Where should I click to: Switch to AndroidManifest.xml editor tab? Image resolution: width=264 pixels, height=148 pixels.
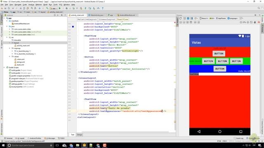(127, 15)
